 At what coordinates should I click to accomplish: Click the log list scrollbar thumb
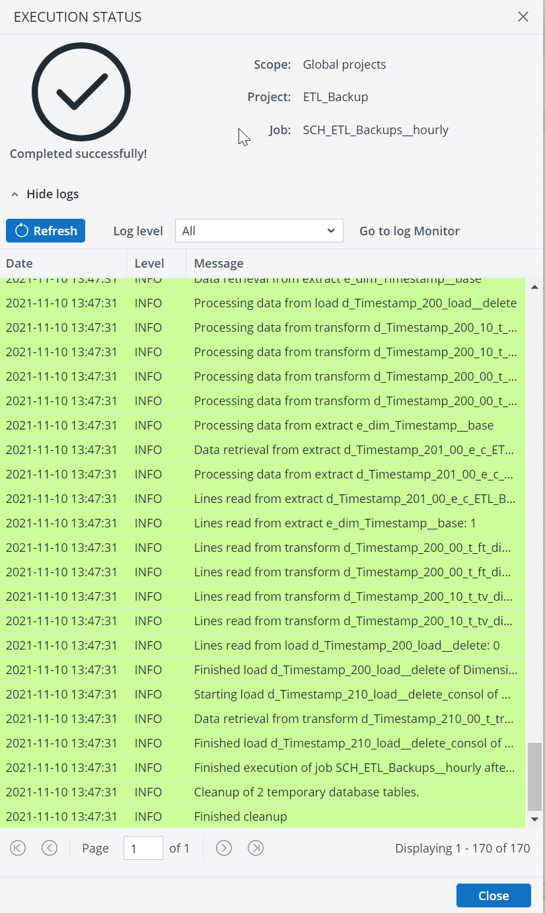535,777
